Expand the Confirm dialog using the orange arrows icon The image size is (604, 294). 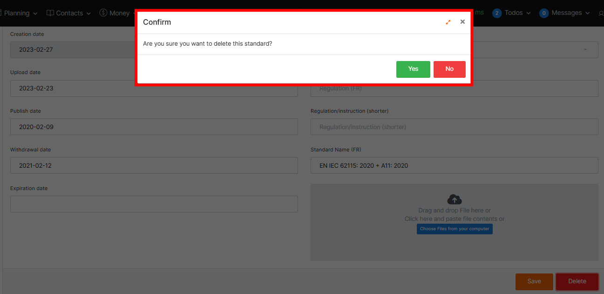coord(448,22)
